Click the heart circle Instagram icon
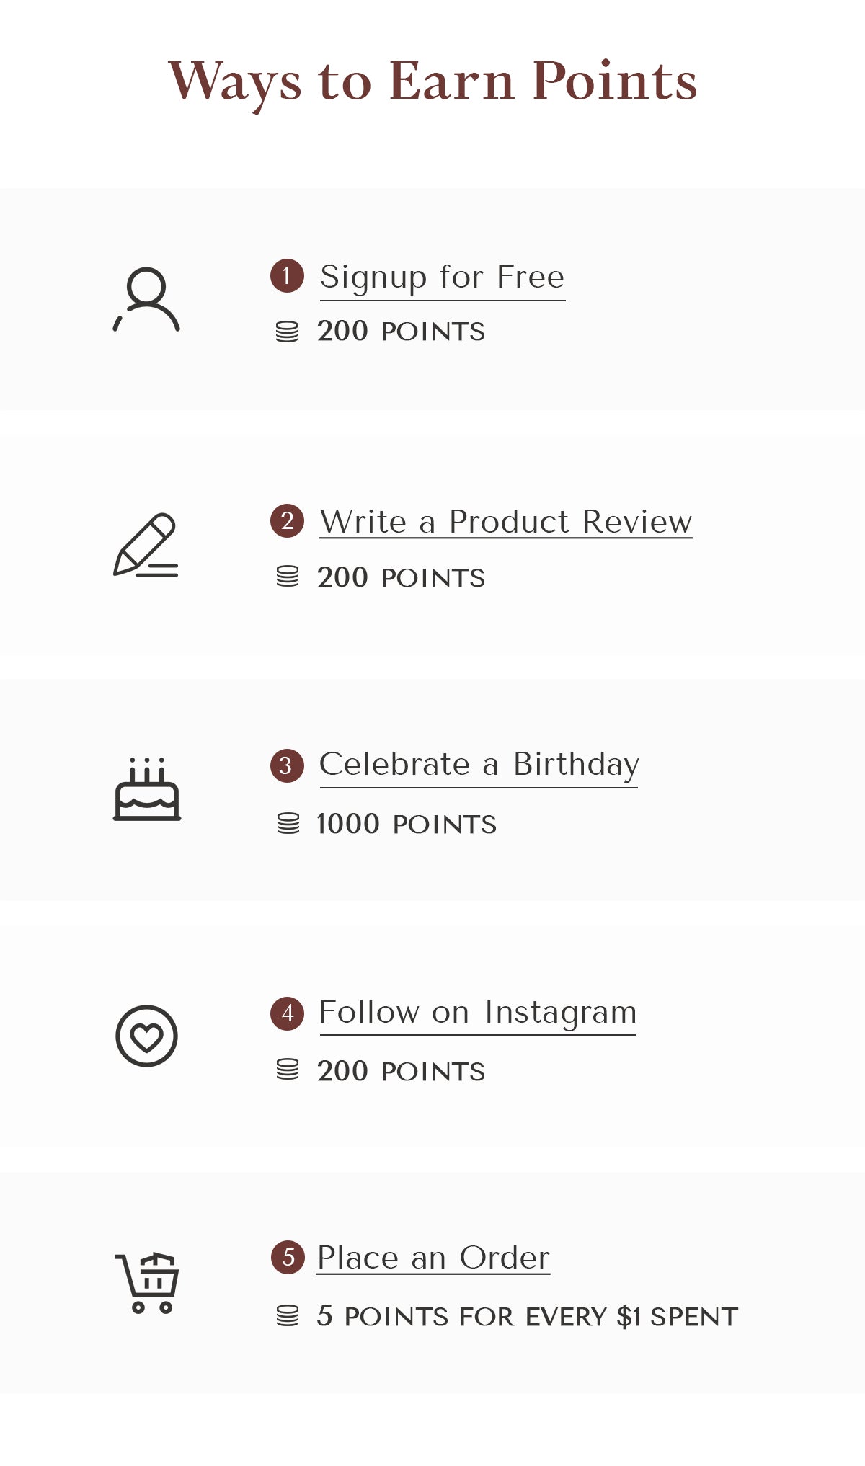 point(146,1036)
